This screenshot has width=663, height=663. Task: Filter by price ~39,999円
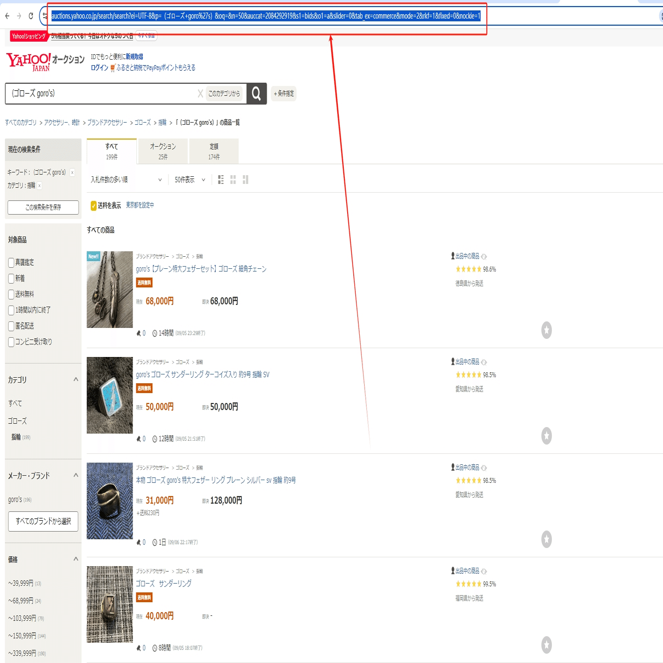21,583
